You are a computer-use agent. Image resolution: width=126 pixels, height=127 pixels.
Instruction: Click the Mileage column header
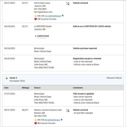(x=26, y=88)
